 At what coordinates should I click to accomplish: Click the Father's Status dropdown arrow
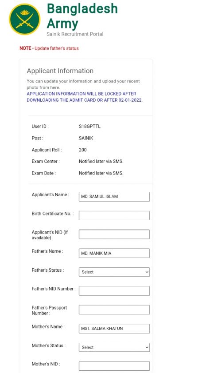click(147, 272)
